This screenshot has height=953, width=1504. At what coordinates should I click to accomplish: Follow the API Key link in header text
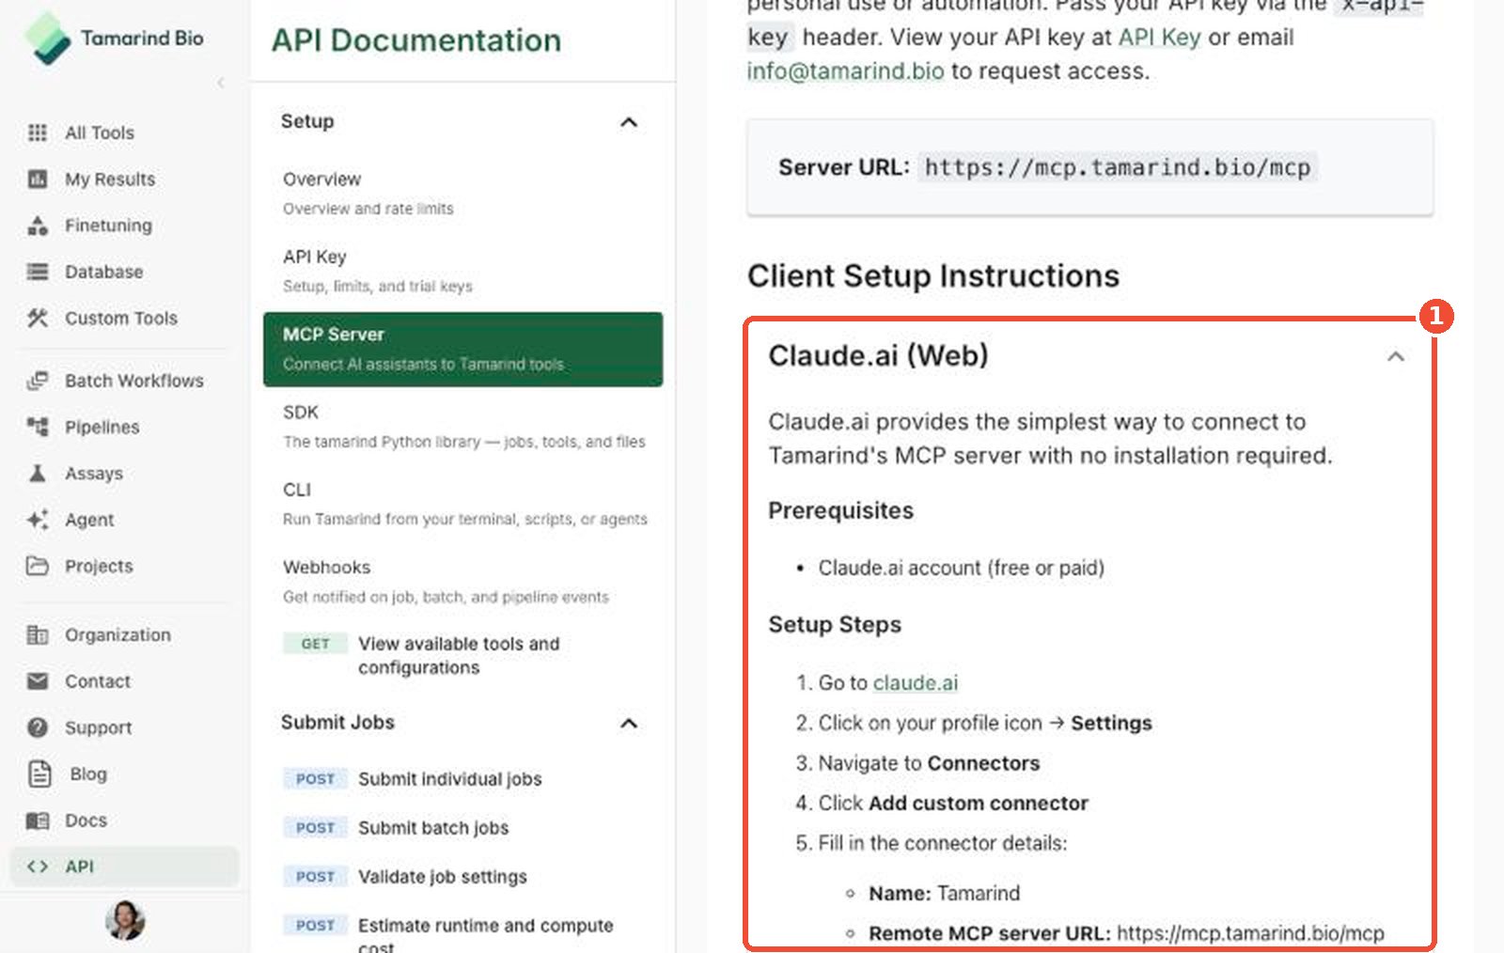[1159, 37]
